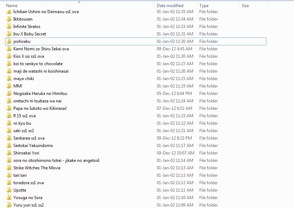Image resolution: width=294 pixels, height=209 pixels.
Task: Click koi to senkyo to chocolate folder icon
Action: coord(9,64)
